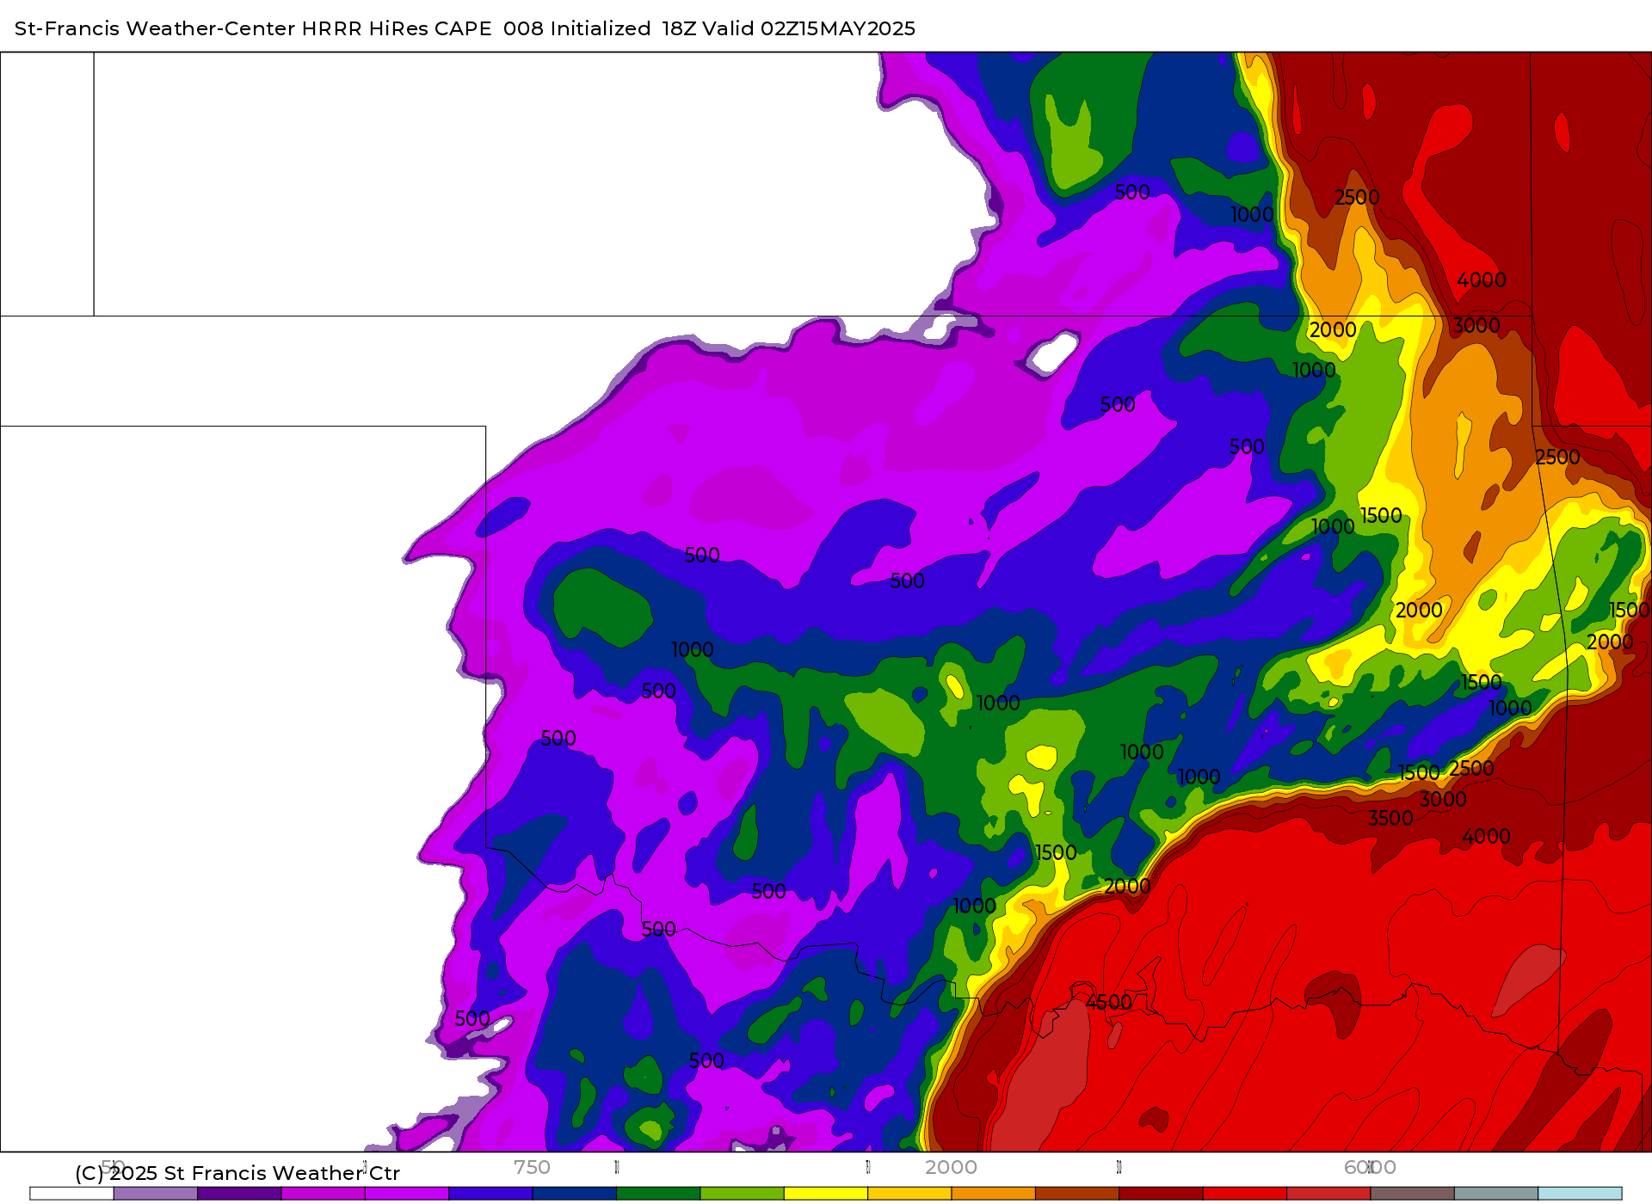
Task: Pick the slate gray color bar swatch
Action: click(1496, 1193)
